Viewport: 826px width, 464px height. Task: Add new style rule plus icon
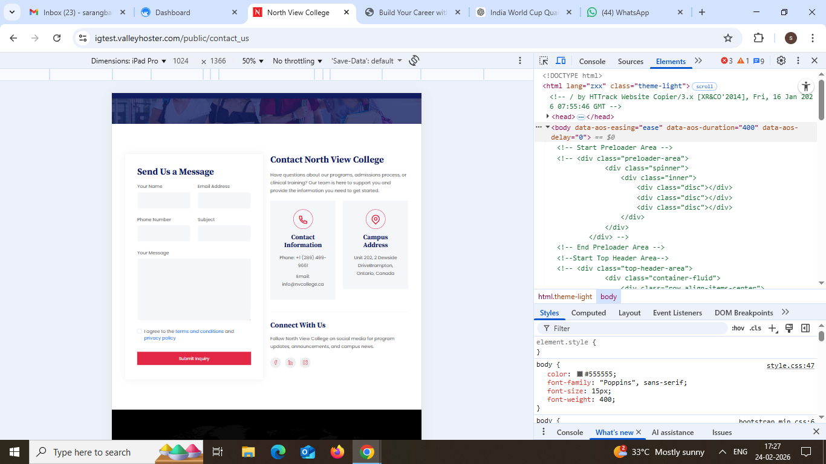pyautogui.click(x=772, y=328)
